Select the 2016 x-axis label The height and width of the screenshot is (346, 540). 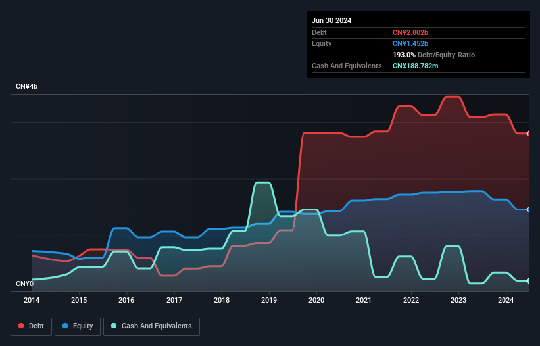click(126, 300)
